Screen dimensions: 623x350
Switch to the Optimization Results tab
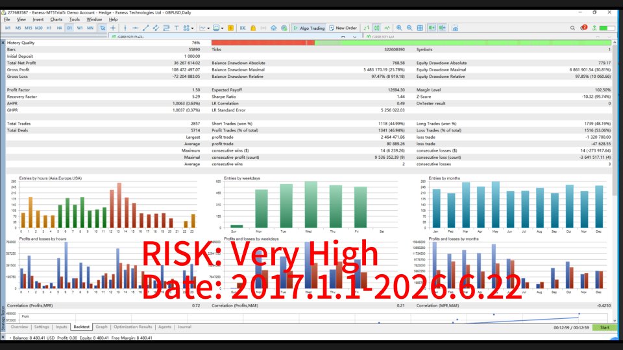point(132,327)
